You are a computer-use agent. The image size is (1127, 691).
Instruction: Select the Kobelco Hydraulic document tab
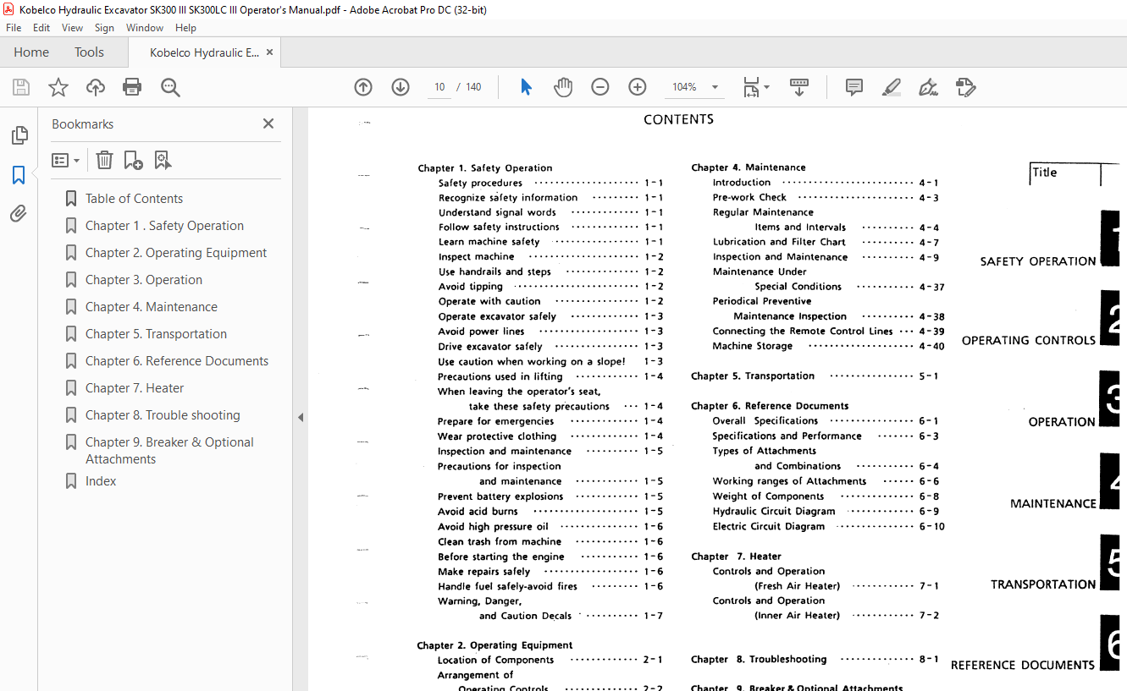click(x=204, y=52)
